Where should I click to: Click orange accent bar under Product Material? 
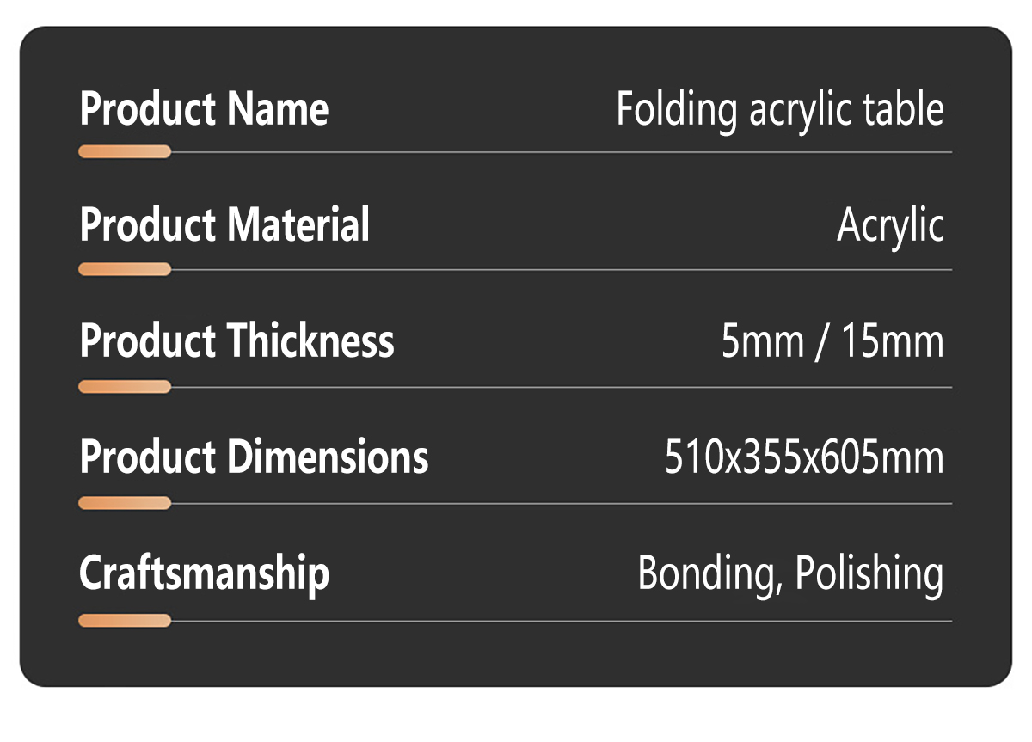125,269
